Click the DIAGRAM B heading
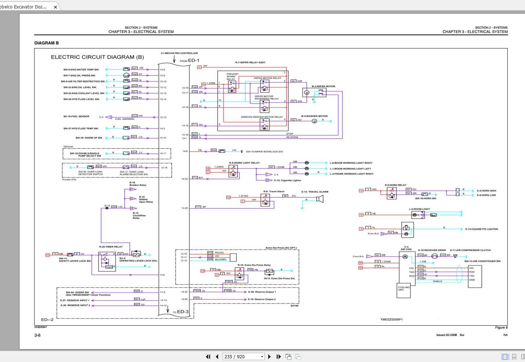The height and width of the screenshot is (362, 525). click(x=47, y=43)
